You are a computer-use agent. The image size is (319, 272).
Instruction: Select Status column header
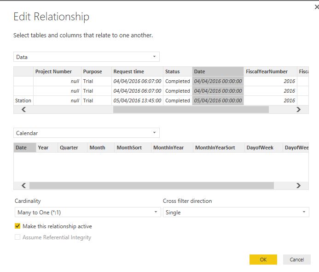(x=178, y=71)
